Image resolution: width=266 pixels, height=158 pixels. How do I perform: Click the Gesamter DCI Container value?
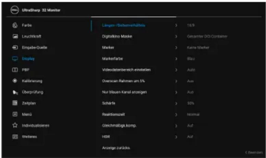click(207, 37)
